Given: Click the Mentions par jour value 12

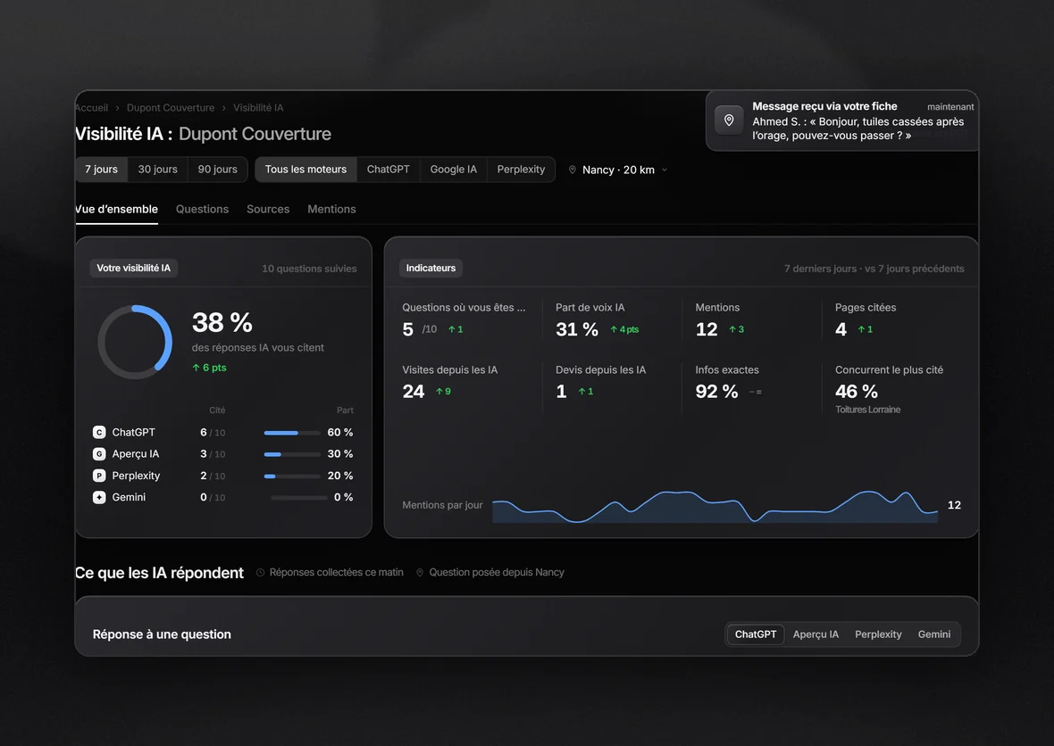Looking at the screenshot, I should (x=954, y=505).
